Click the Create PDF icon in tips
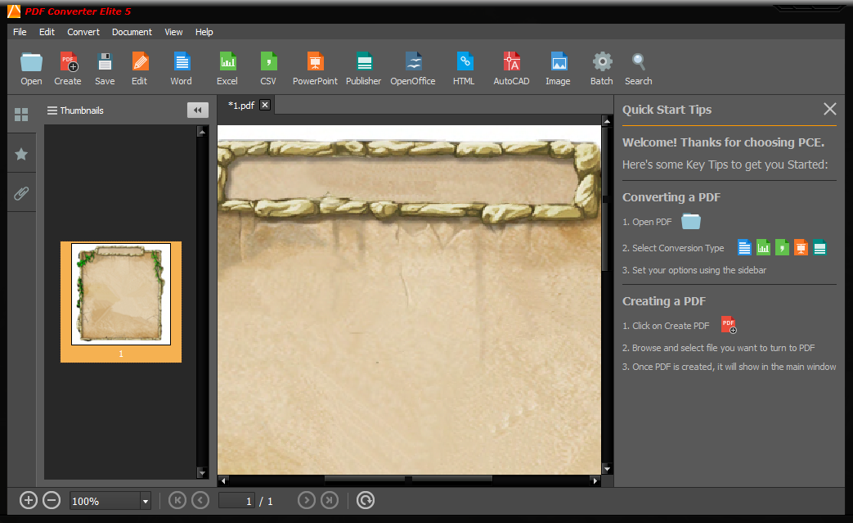This screenshot has height=523, width=853. [729, 325]
